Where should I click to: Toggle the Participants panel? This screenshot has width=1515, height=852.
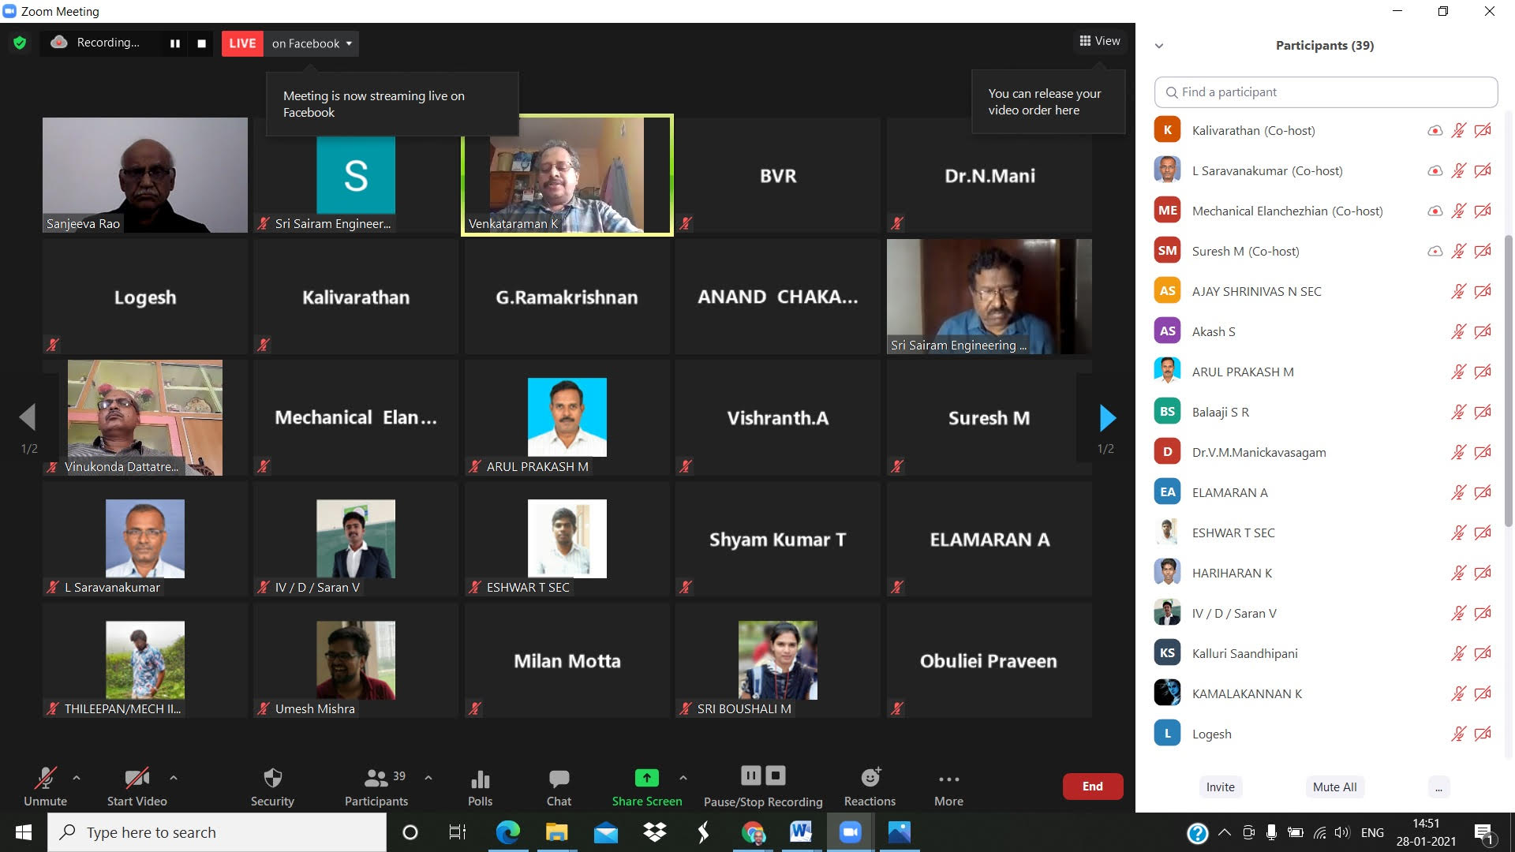[x=376, y=787]
